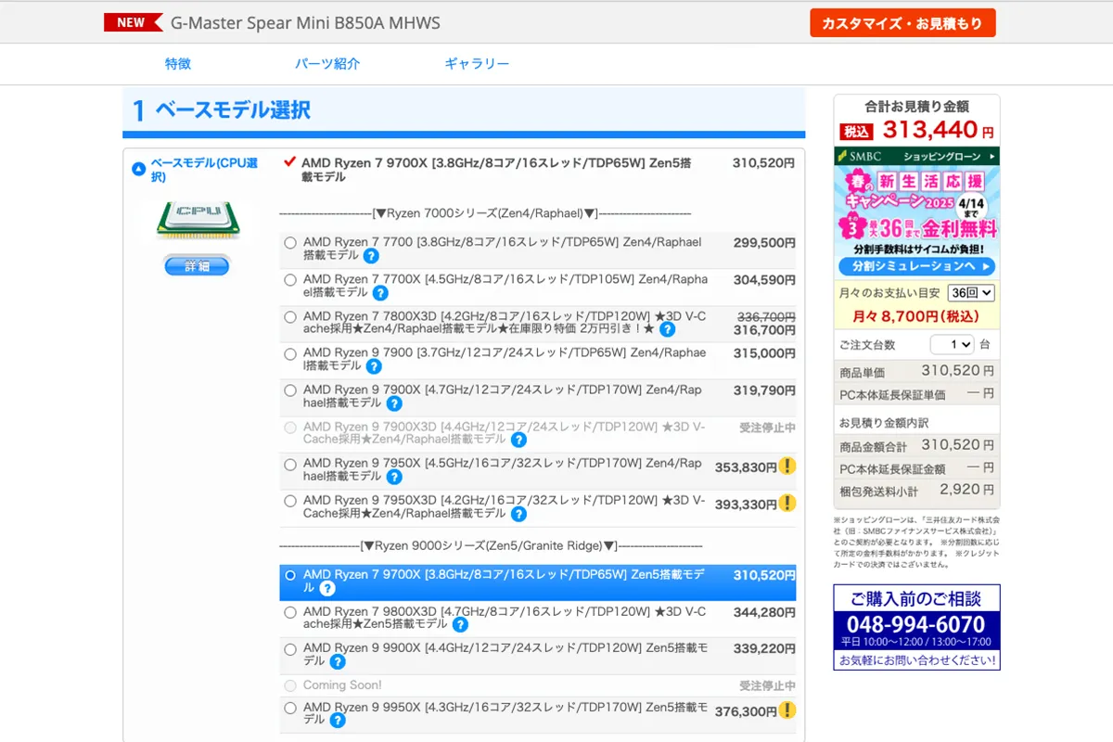Image resolution: width=1113 pixels, height=742 pixels.
Task: Open the パーツ紹介 tab
Action: tap(327, 64)
